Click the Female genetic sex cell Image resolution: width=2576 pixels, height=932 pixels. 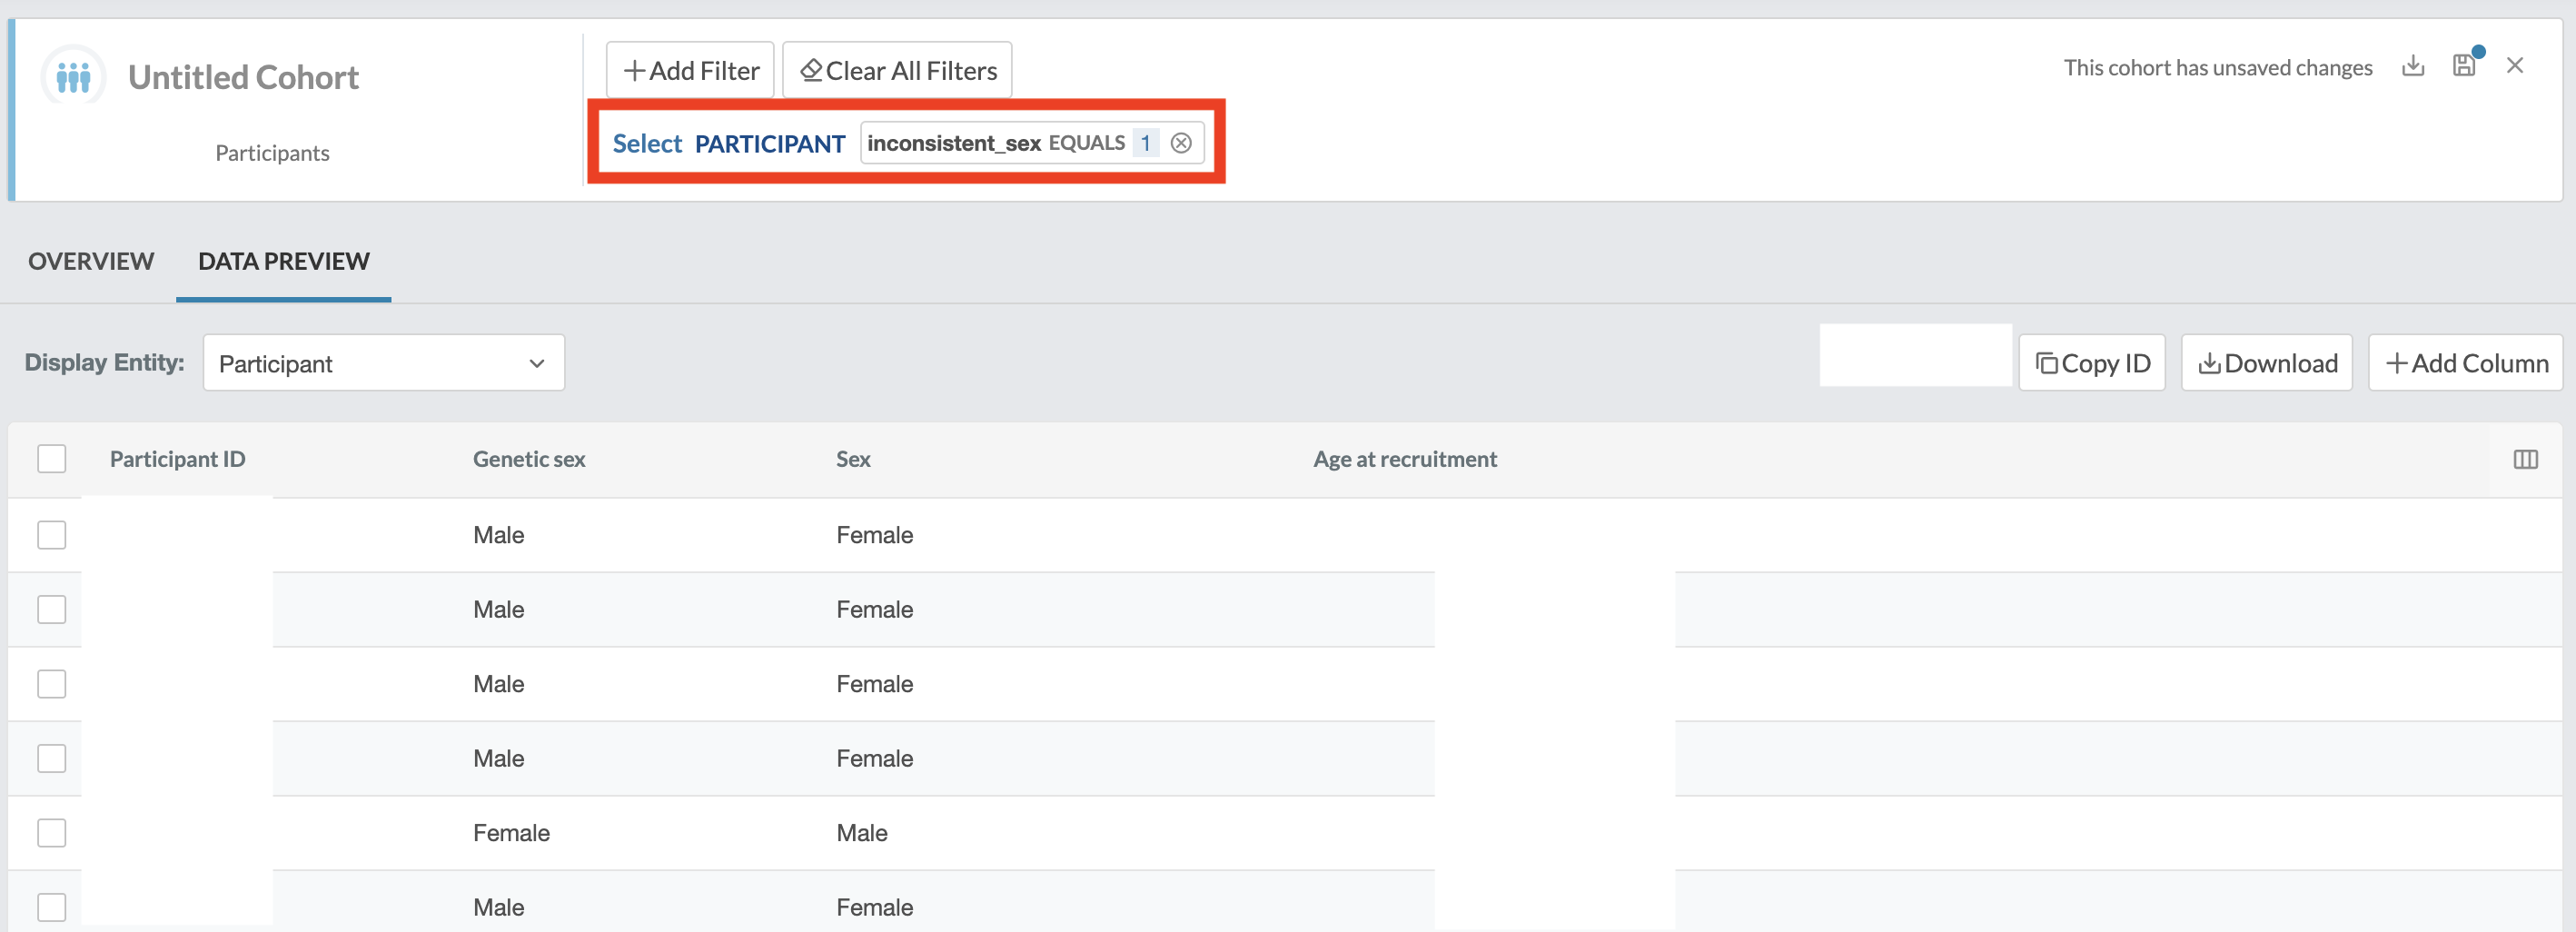click(x=511, y=833)
